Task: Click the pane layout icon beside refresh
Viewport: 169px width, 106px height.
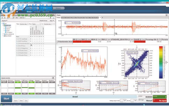Action: [x=53, y=18]
